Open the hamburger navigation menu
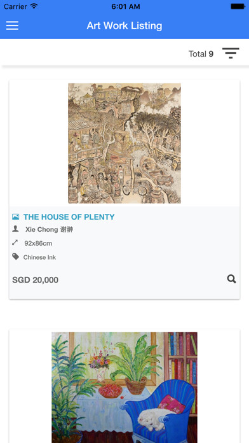 click(12, 25)
